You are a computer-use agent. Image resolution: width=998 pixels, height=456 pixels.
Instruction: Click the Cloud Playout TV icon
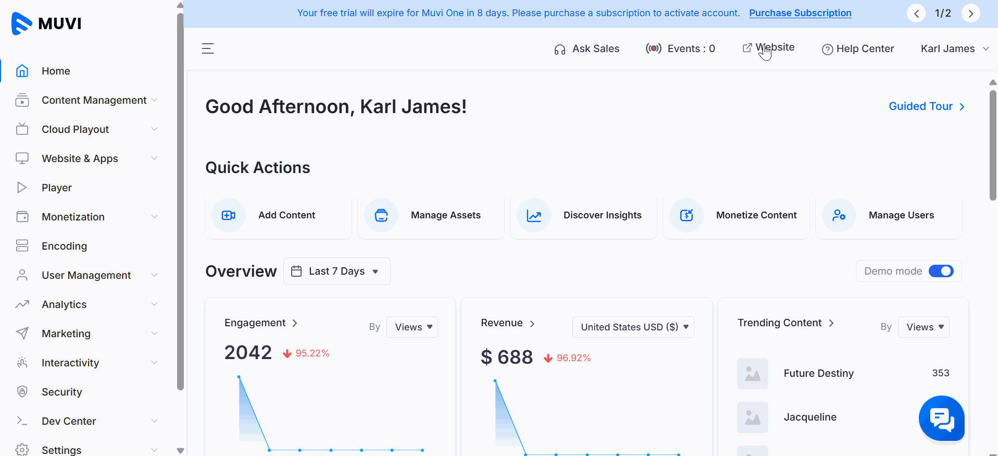click(x=22, y=129)
